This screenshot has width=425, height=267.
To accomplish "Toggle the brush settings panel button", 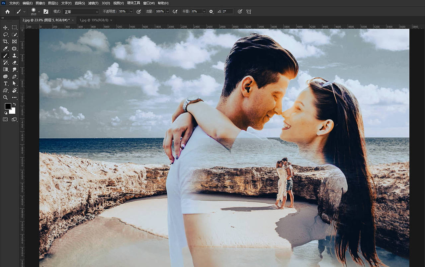I will click(46, 11).
